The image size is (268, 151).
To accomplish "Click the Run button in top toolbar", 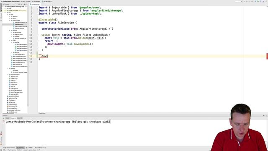I will tap(244, 1).
